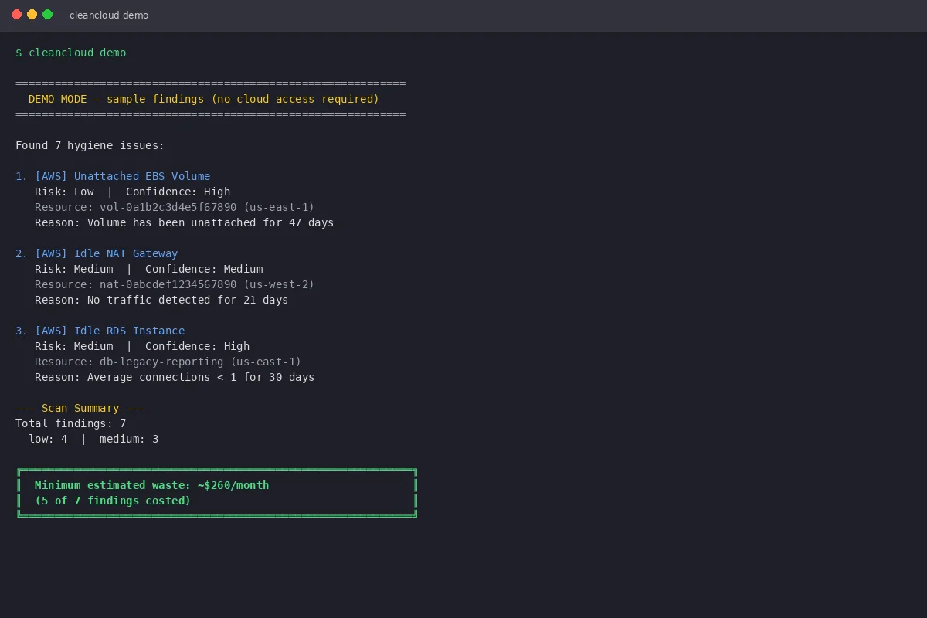Select the Found 7 hygiene issues text

pos(90,145)
